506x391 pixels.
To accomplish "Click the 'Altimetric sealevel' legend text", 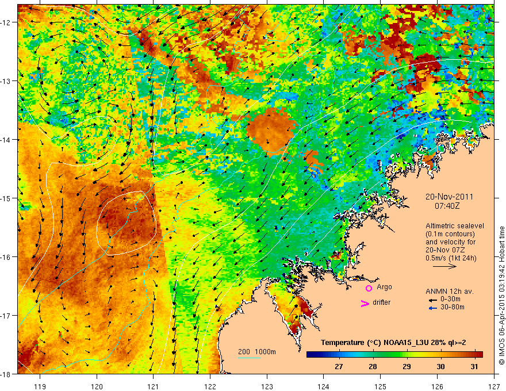I will pyautogui.click(x=455, y=226).
